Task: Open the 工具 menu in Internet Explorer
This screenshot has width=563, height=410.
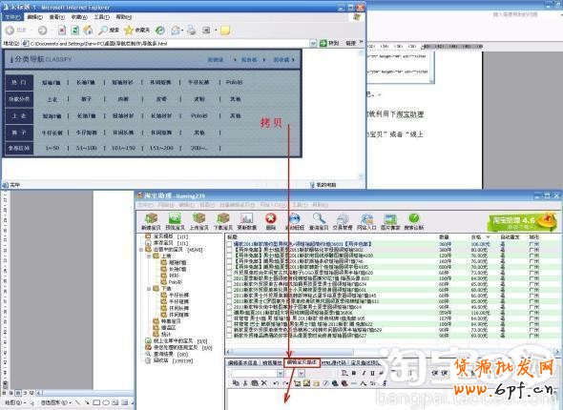Action: 101,17
